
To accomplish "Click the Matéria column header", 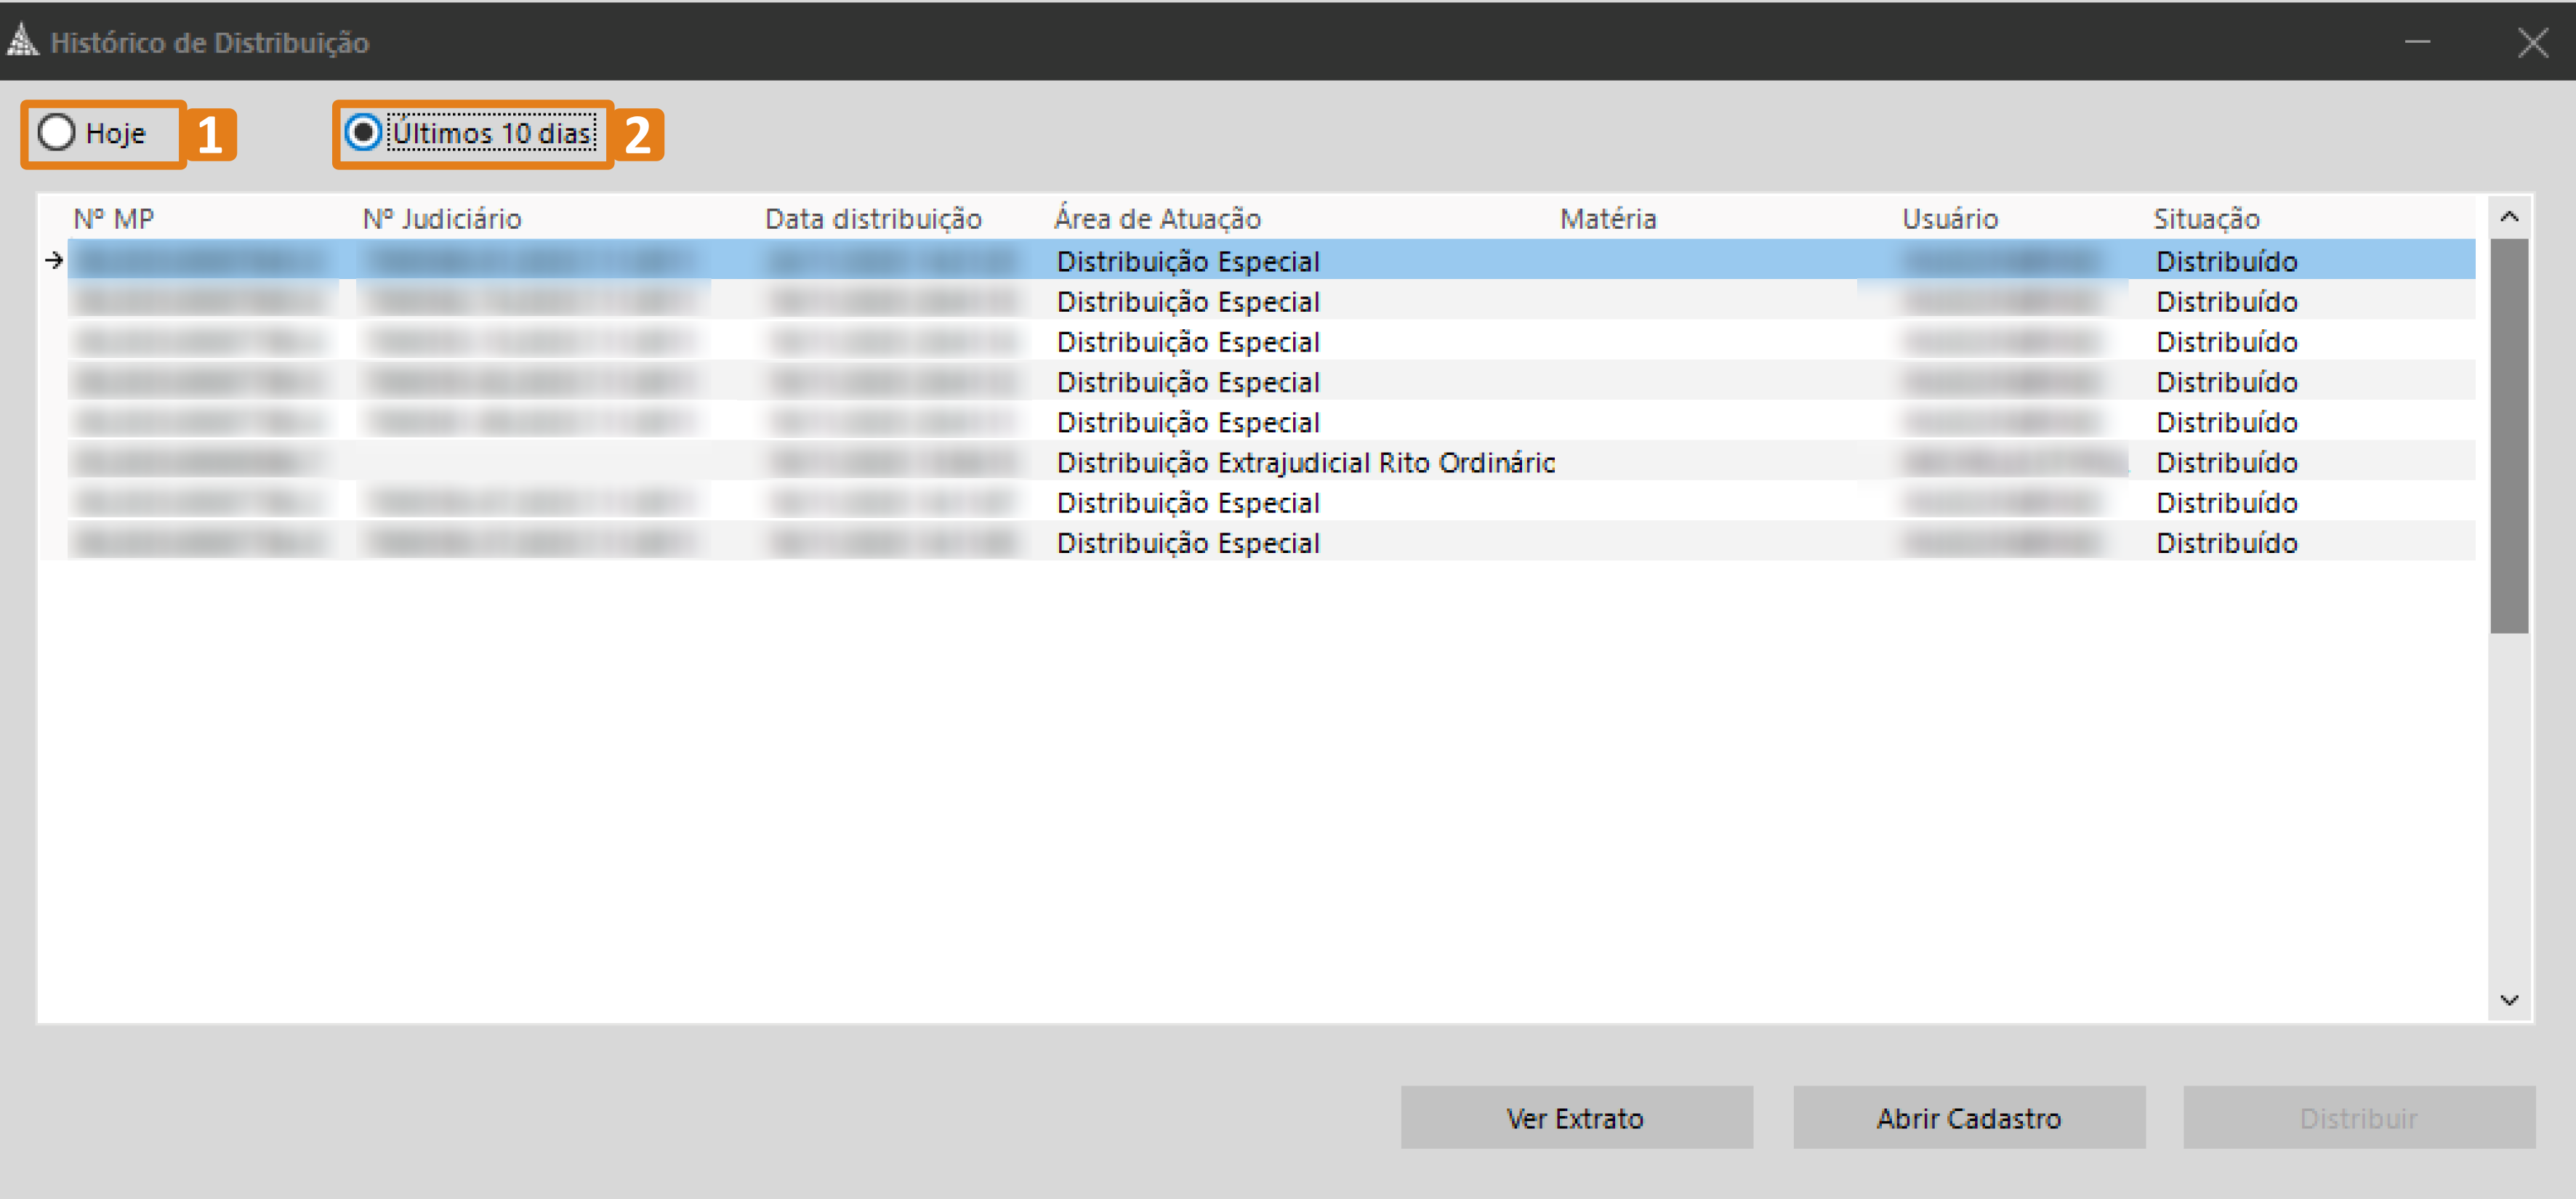I will 1607,219.
